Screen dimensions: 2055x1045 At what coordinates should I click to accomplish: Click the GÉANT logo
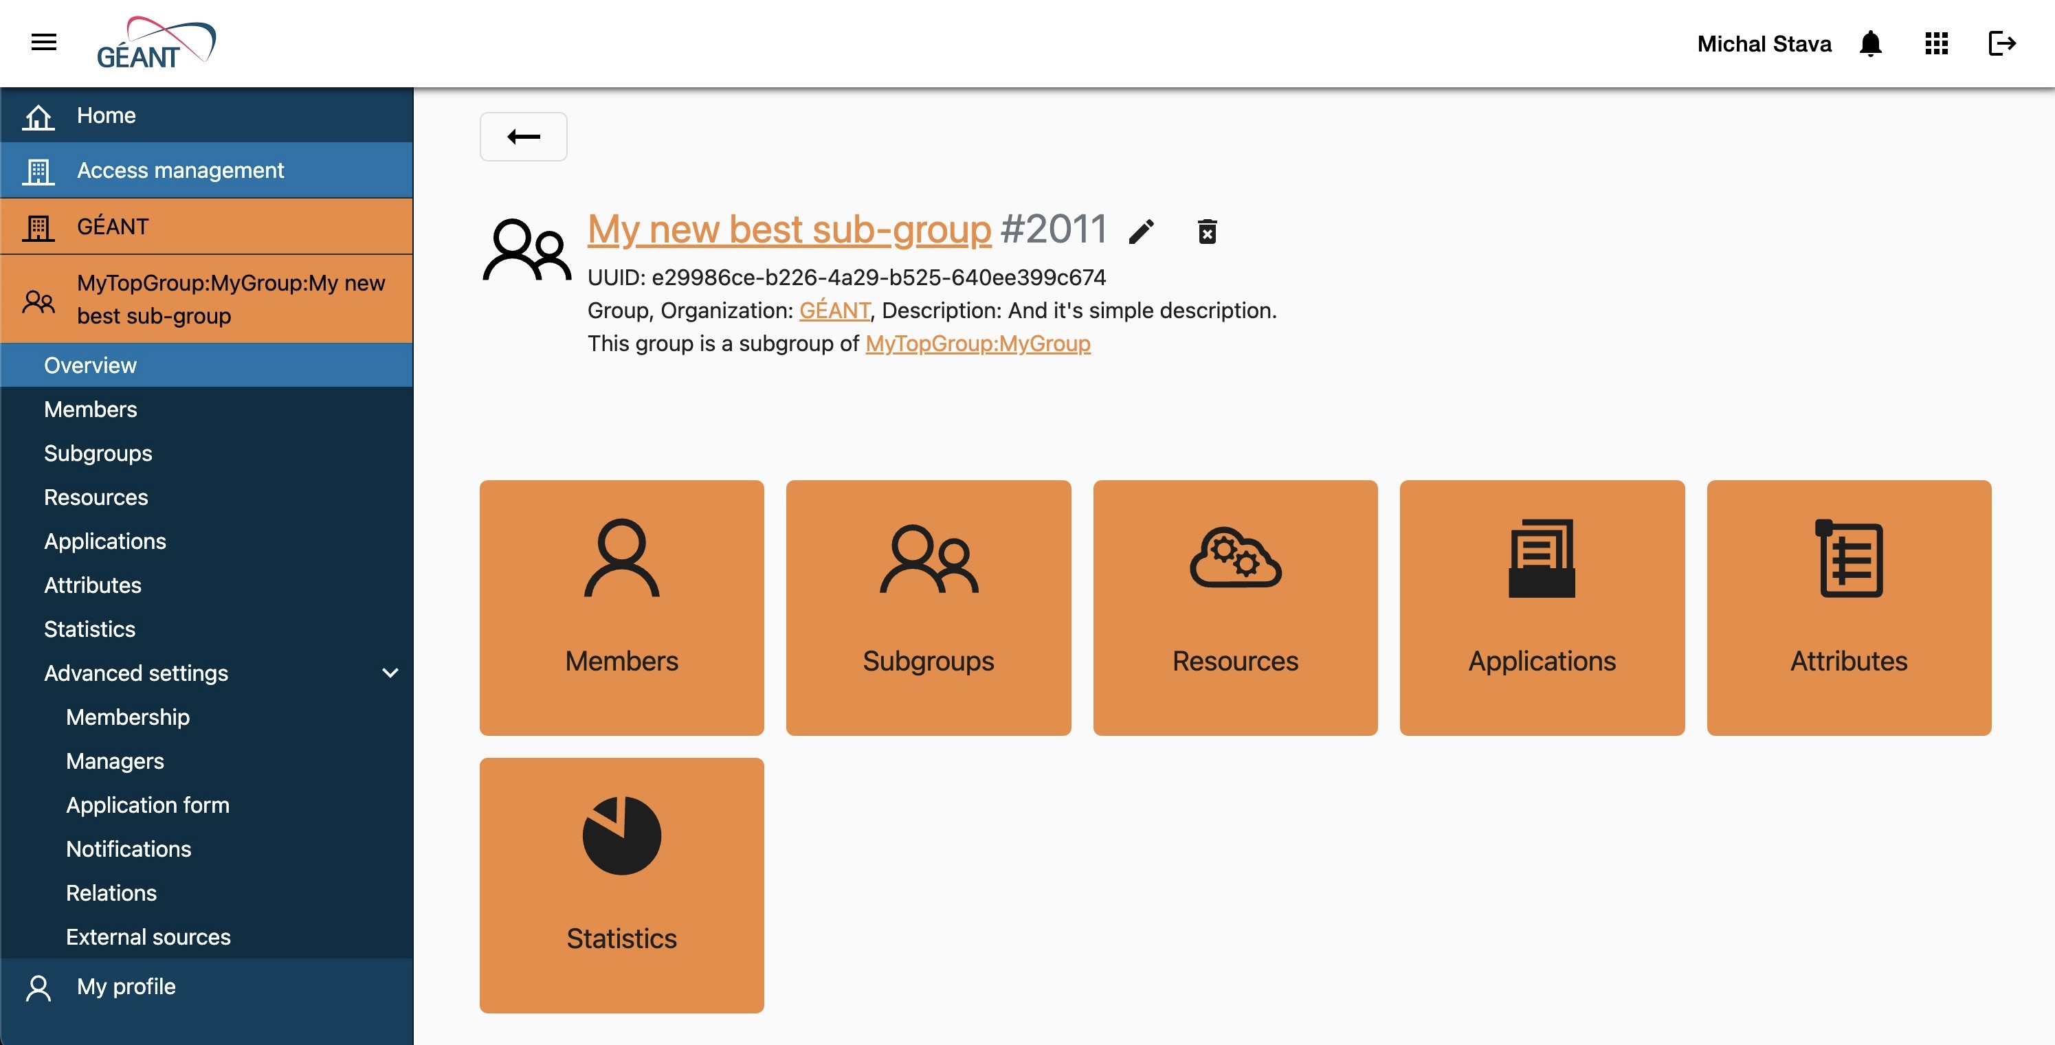155,43
